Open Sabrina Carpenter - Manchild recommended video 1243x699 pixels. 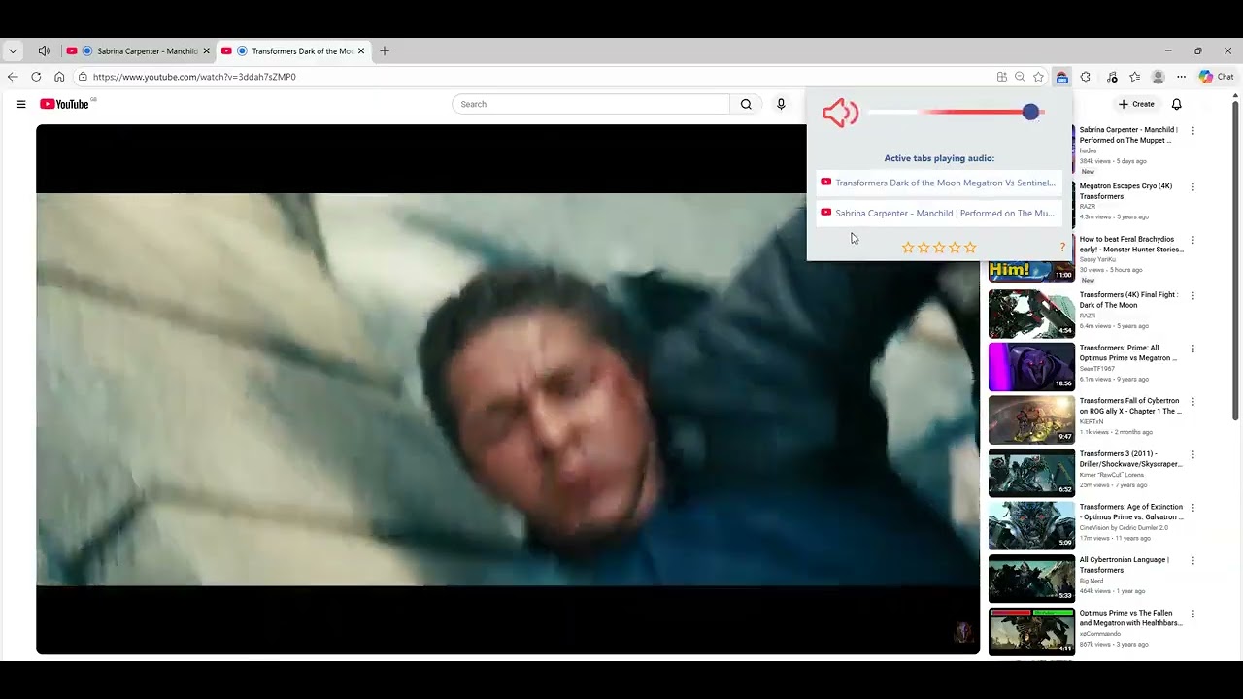[x=1128, y=135]
